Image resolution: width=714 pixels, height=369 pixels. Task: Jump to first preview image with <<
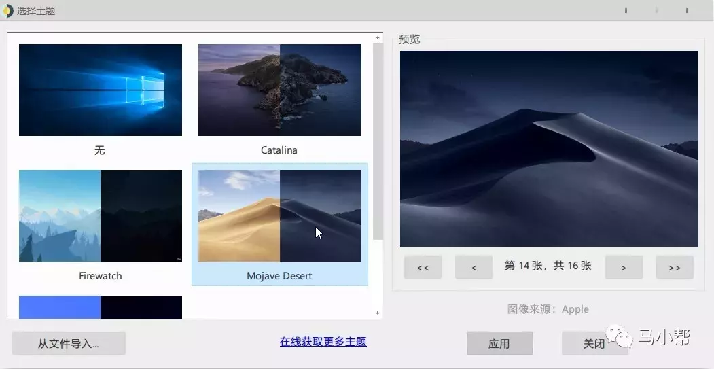[423, 267]
